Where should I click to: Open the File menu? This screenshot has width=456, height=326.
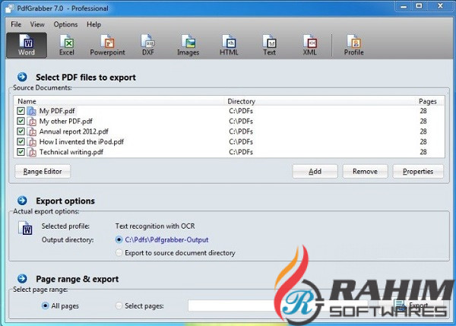16,24
